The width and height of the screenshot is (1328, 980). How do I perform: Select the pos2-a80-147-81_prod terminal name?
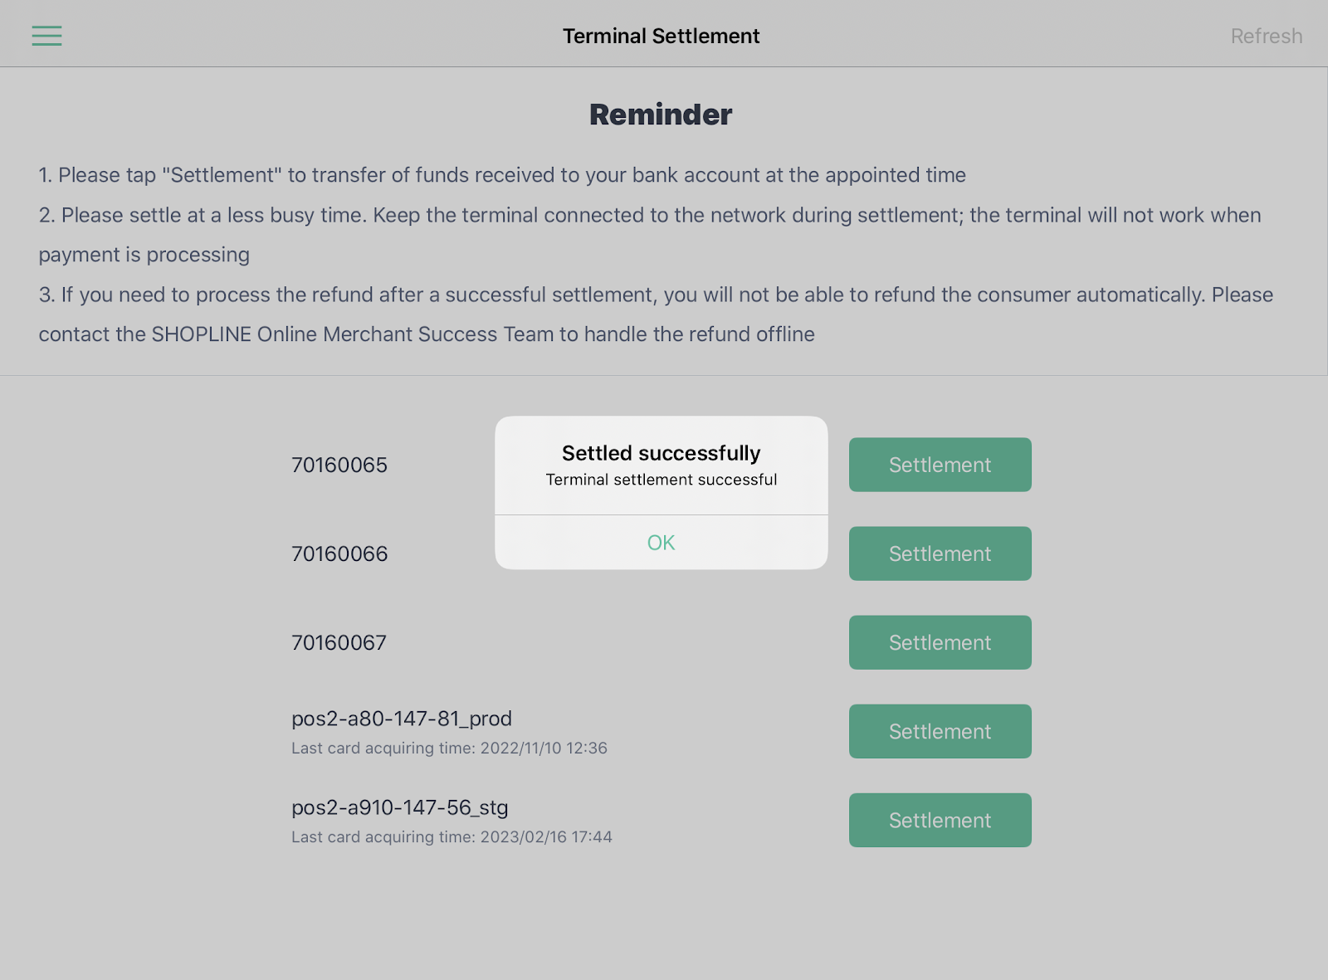[x=402, y=719]
